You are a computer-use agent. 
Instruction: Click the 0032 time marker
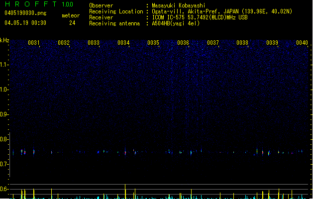64,43
